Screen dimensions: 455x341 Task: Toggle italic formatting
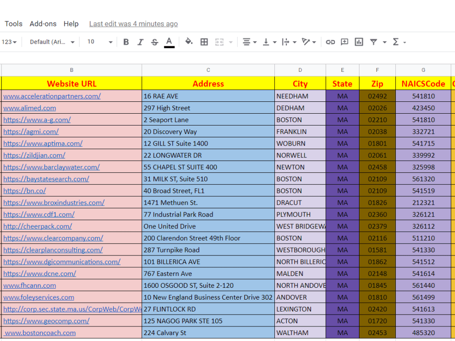coord(140,42)
